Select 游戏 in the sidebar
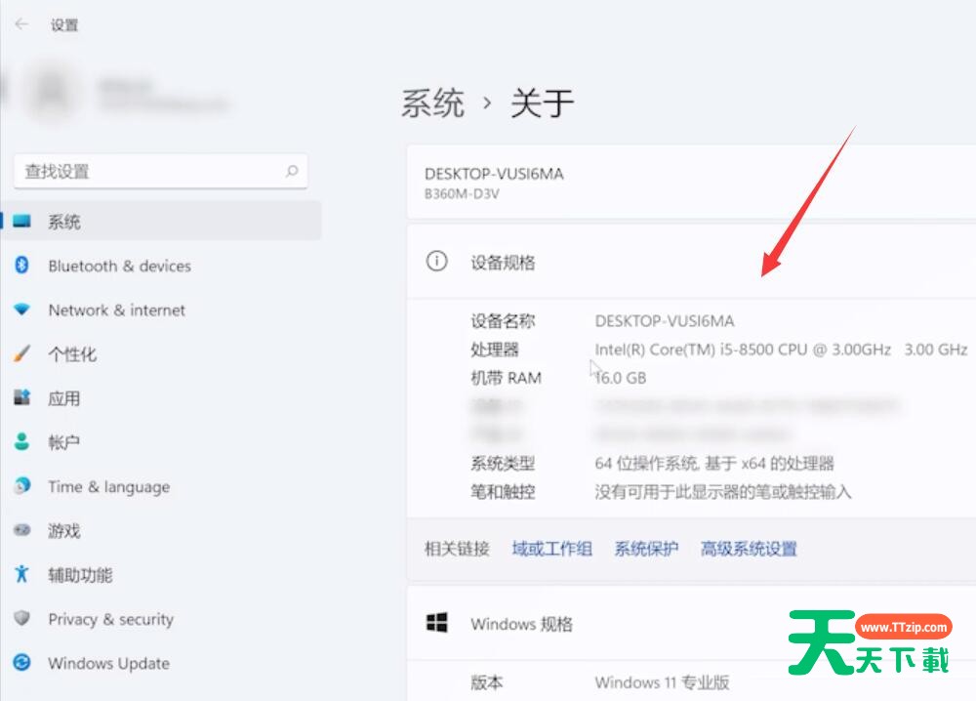The image size is (976, 701). pyautogui.click(x=64, y=531)
